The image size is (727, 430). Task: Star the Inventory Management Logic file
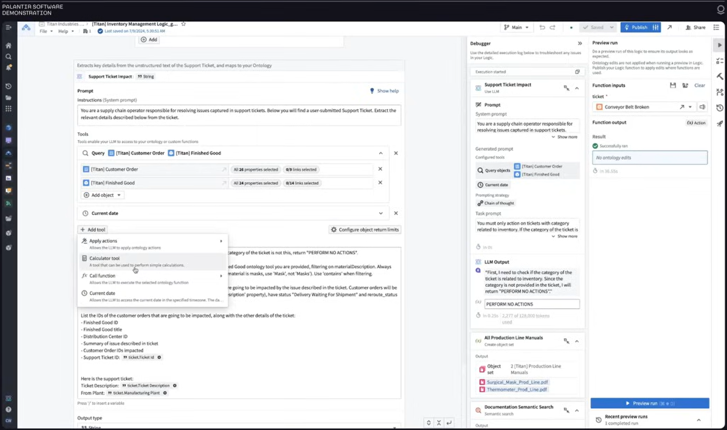click(184, 24)
